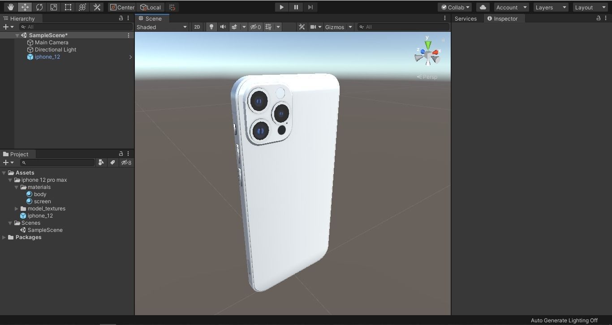The width and height of the screenshot is (612, 325).
Task: Toggle Local handle rotation
Action: 151,7
